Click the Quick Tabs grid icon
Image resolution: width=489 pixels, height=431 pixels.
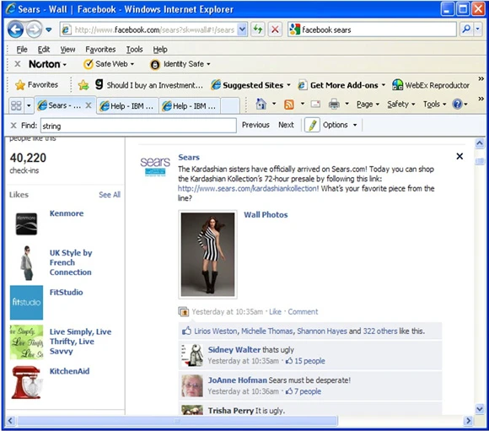click(16, 105)
